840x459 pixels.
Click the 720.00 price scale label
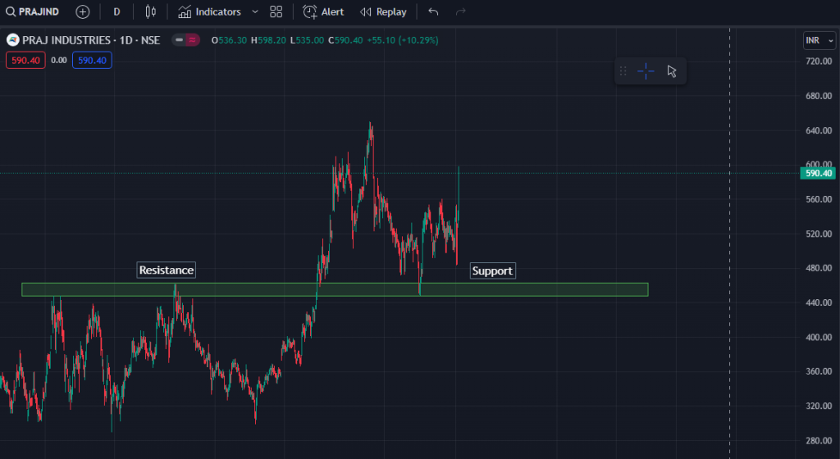(819, 61)
